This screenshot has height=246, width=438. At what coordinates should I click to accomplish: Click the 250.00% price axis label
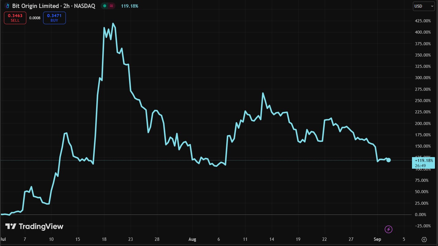coord(423,101)
